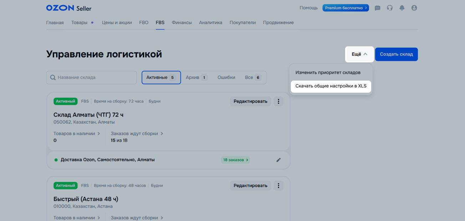Open the chat messages icon
This screenshot has width=465, height=221.
[x=377, y=8]
